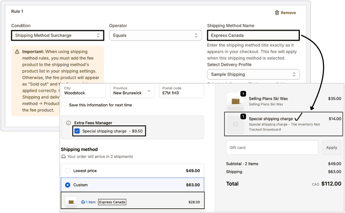Click the Apply gift card button
This screenshot has height=213, width=345.
point(331,147)
